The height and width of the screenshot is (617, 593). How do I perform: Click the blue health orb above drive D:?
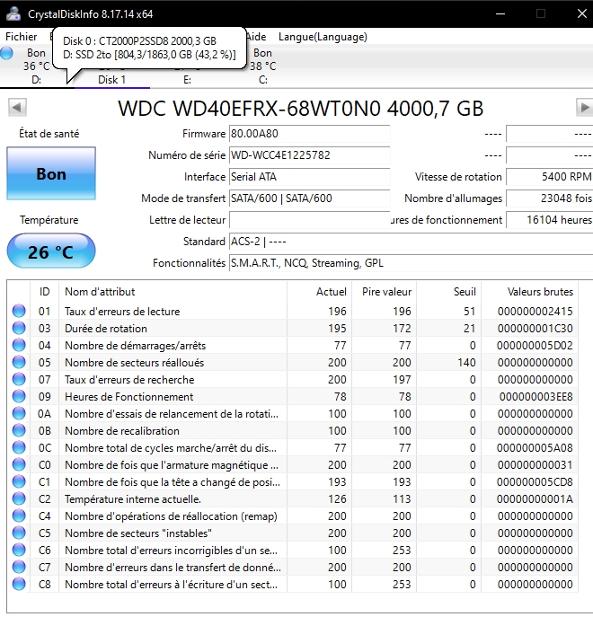pyautogui.click(x=8, y=54)
